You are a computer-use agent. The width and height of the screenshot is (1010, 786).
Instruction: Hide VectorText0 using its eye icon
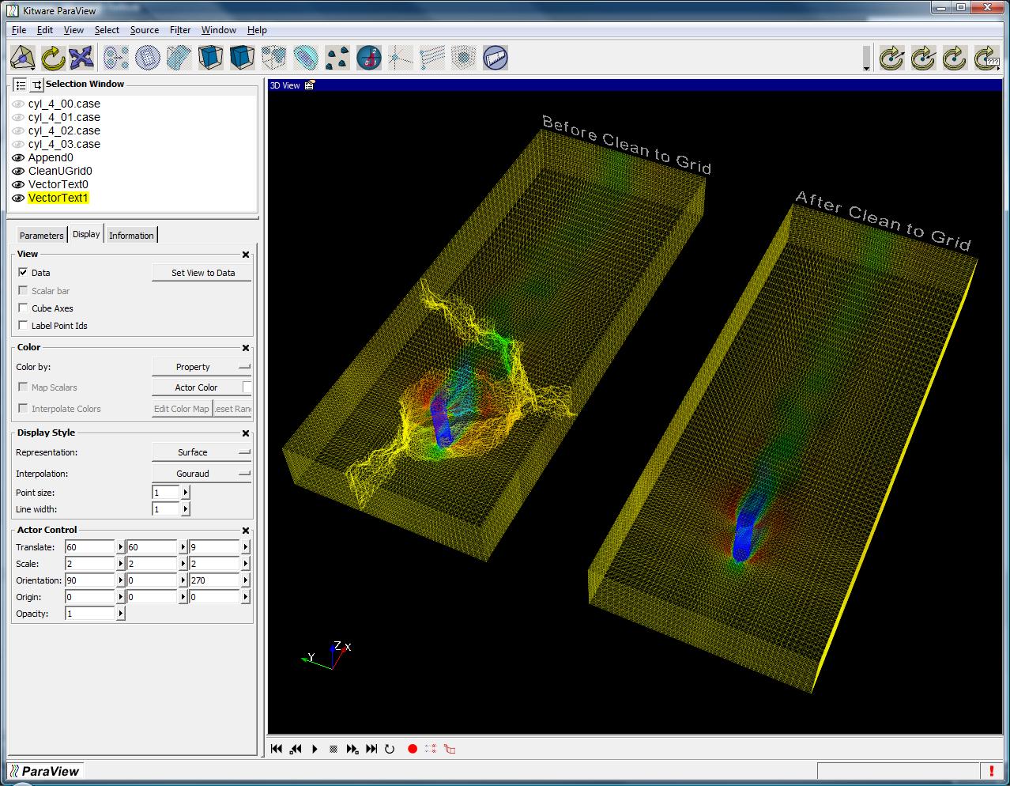coord(18,185)
